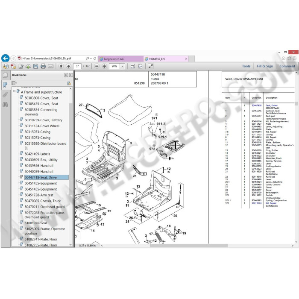Open bookmark 50439546-Handrail
Viewport: 299px width, 299px height.
click(39, 166)
